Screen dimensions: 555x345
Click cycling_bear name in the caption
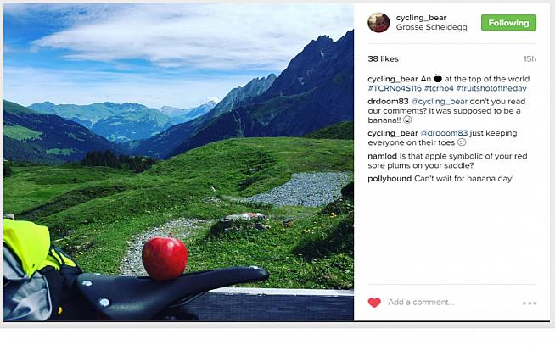click(393, 79)
